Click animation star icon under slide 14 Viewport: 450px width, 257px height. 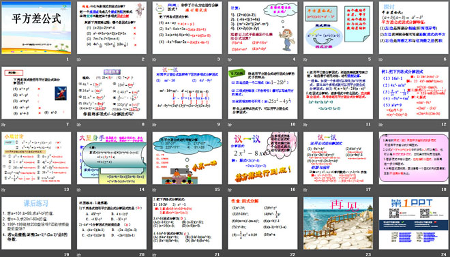click(79, 190)
